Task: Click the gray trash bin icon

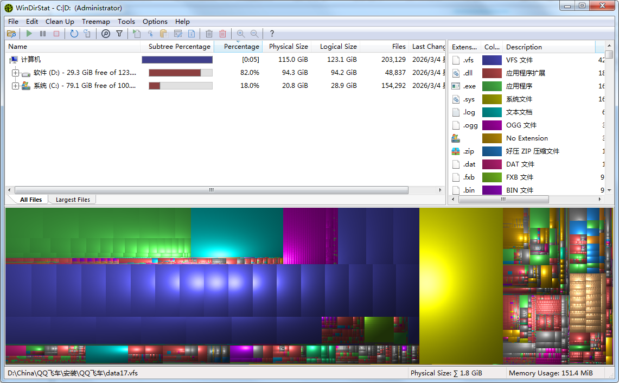Action: tap(209, 34)
